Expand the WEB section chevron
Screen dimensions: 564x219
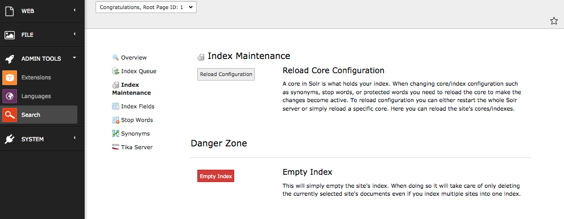click(x=75, y=10)
